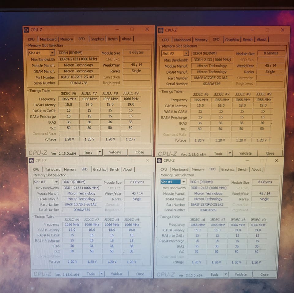The height and width of the screenshot is (293, 294).
Task: Click serial number field 0DADA758
Action: click(79, 83)
